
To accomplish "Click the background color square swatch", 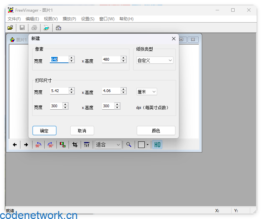I will pos(141,145).
